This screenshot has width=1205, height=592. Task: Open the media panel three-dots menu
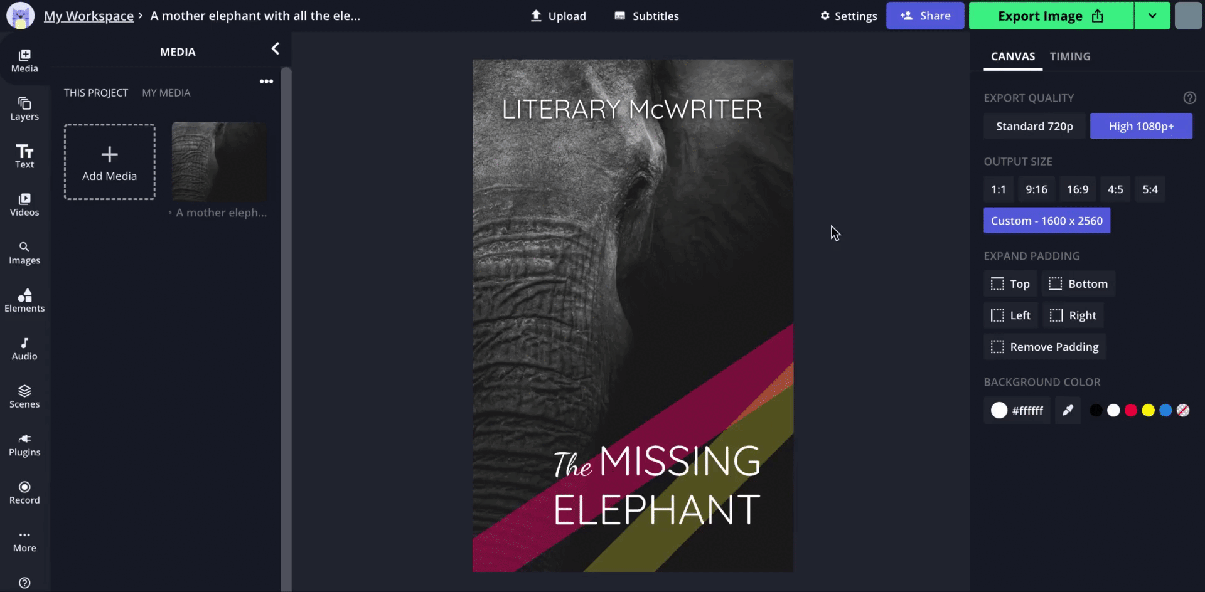(x=266, y=82)
